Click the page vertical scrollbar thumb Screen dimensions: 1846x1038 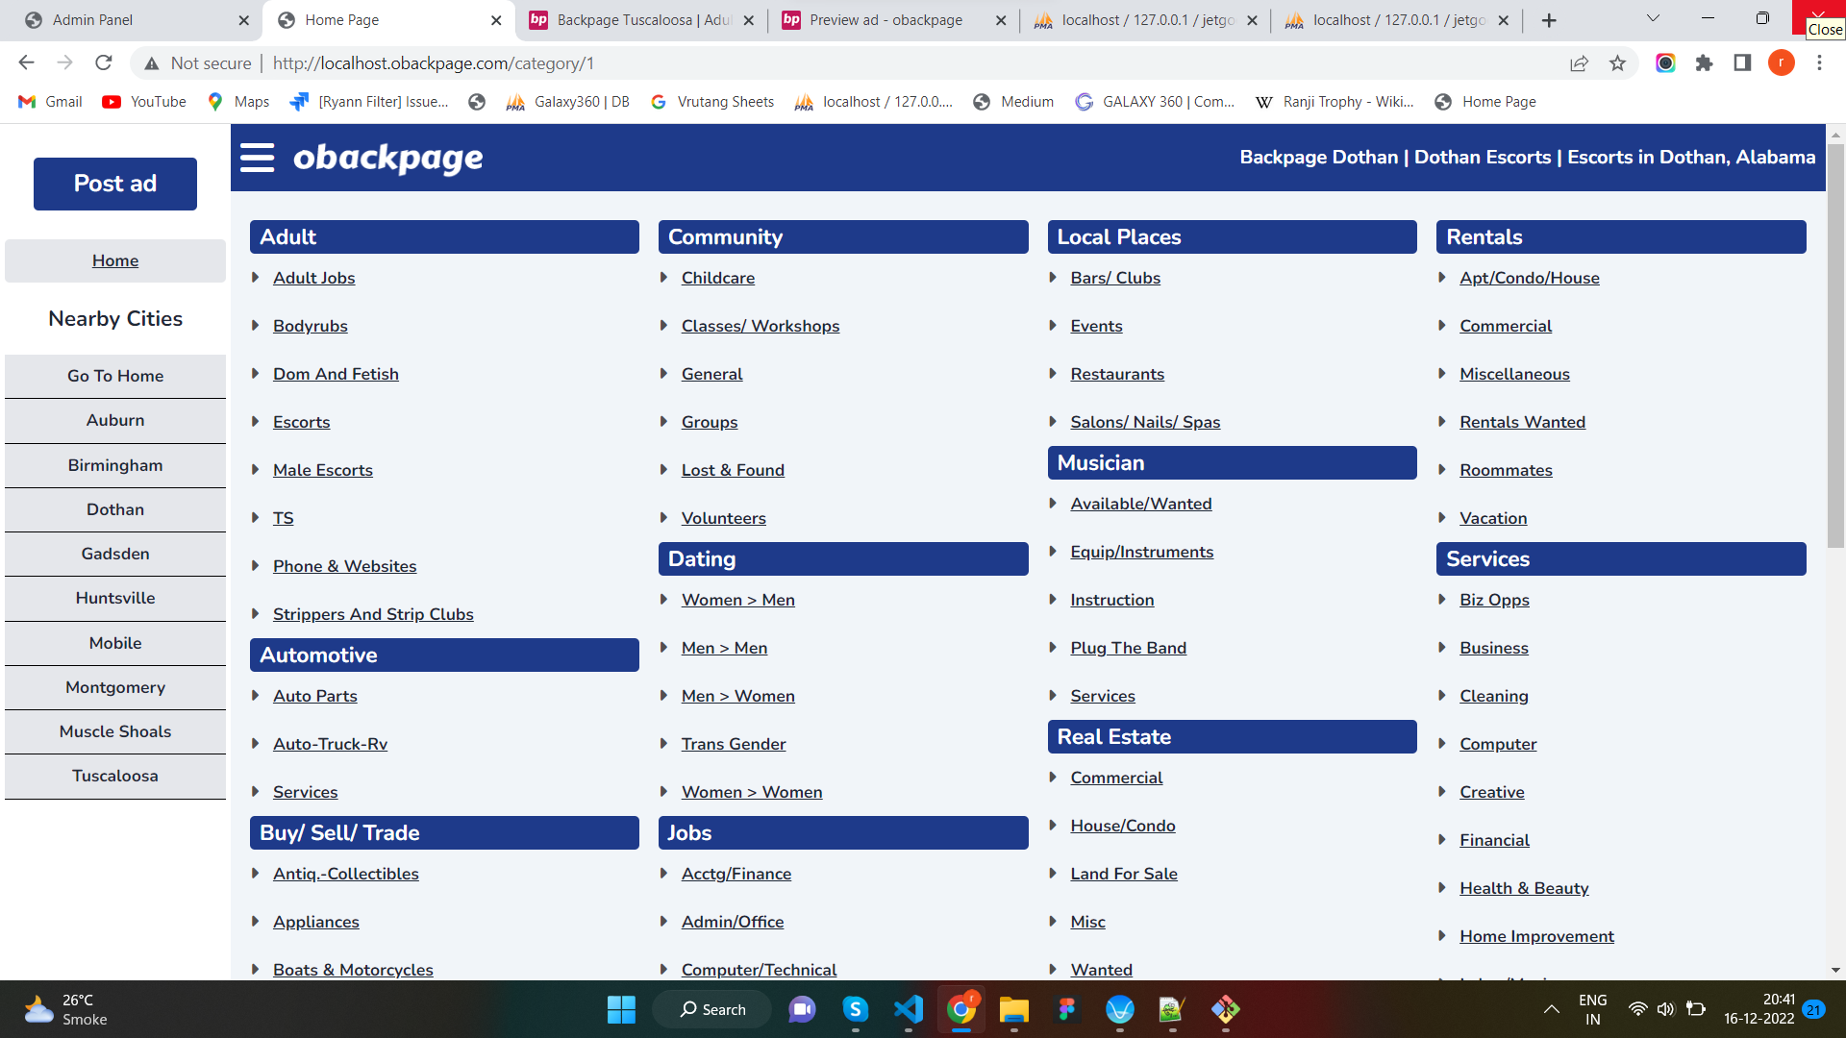coord(1835,346)
